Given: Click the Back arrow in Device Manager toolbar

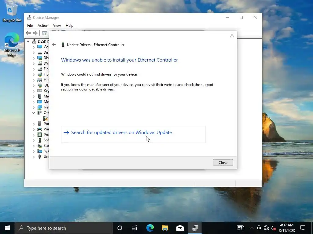Looking at the screenshot, I should pyautogui.click(x=28, y=33).
